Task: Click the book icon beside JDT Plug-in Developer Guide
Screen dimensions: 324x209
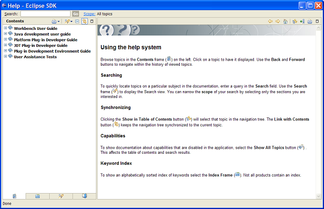Action: [x=10, y=45]
